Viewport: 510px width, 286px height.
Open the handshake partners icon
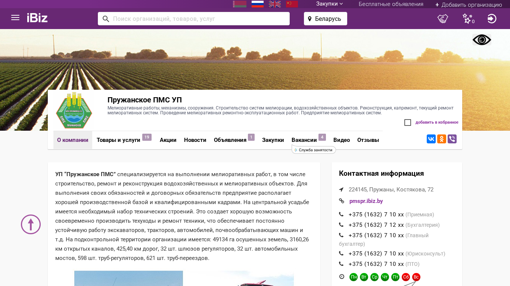click(443, 19)
